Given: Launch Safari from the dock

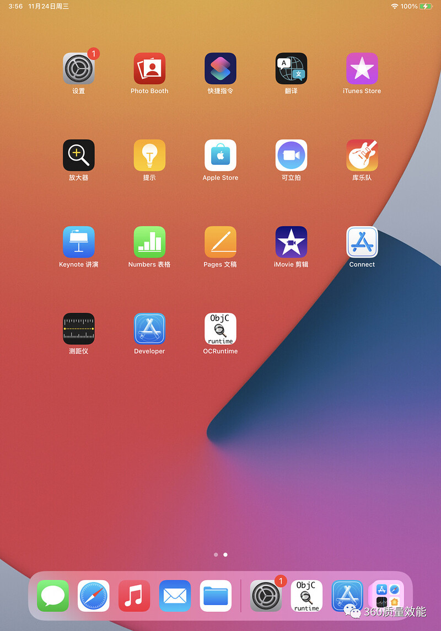Looking at the screenshot, I should coord(93,596).
